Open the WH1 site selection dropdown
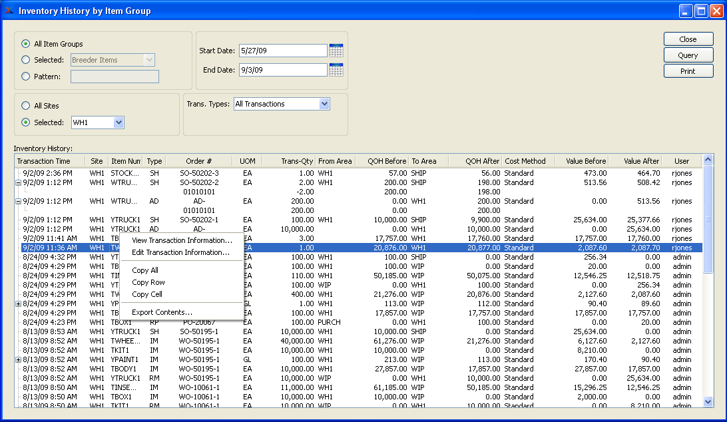The height and width of the screenshot is (422, 727). [119, 122]
